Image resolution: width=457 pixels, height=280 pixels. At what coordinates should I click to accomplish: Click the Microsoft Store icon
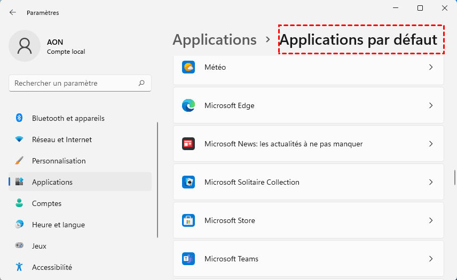(188, 220)
